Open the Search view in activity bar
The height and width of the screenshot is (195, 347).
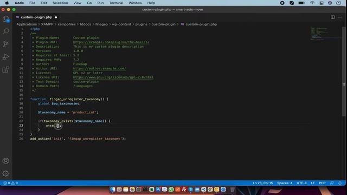point(6,31)
